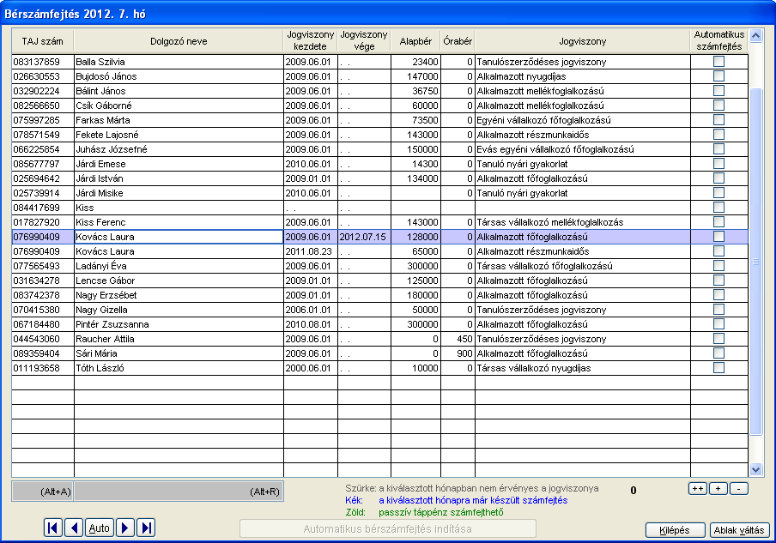Click the name Fekete Lajosné

pos(179,135)
